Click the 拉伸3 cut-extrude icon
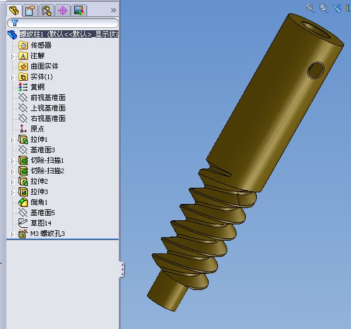The height and width of the screenshot is (329, 351). coord(23,192)
